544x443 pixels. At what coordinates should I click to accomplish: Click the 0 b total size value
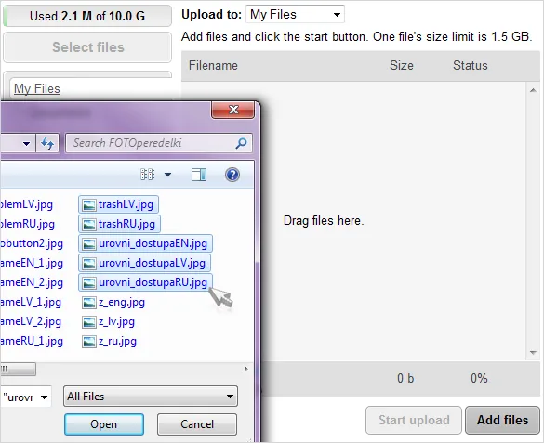coord(405,378)
